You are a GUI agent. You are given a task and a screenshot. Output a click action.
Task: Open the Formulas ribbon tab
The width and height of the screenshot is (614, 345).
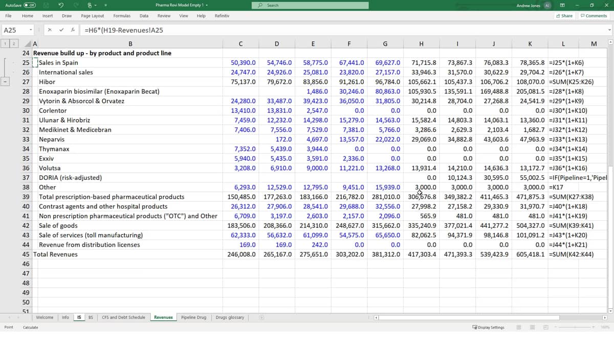pos(122,16)
